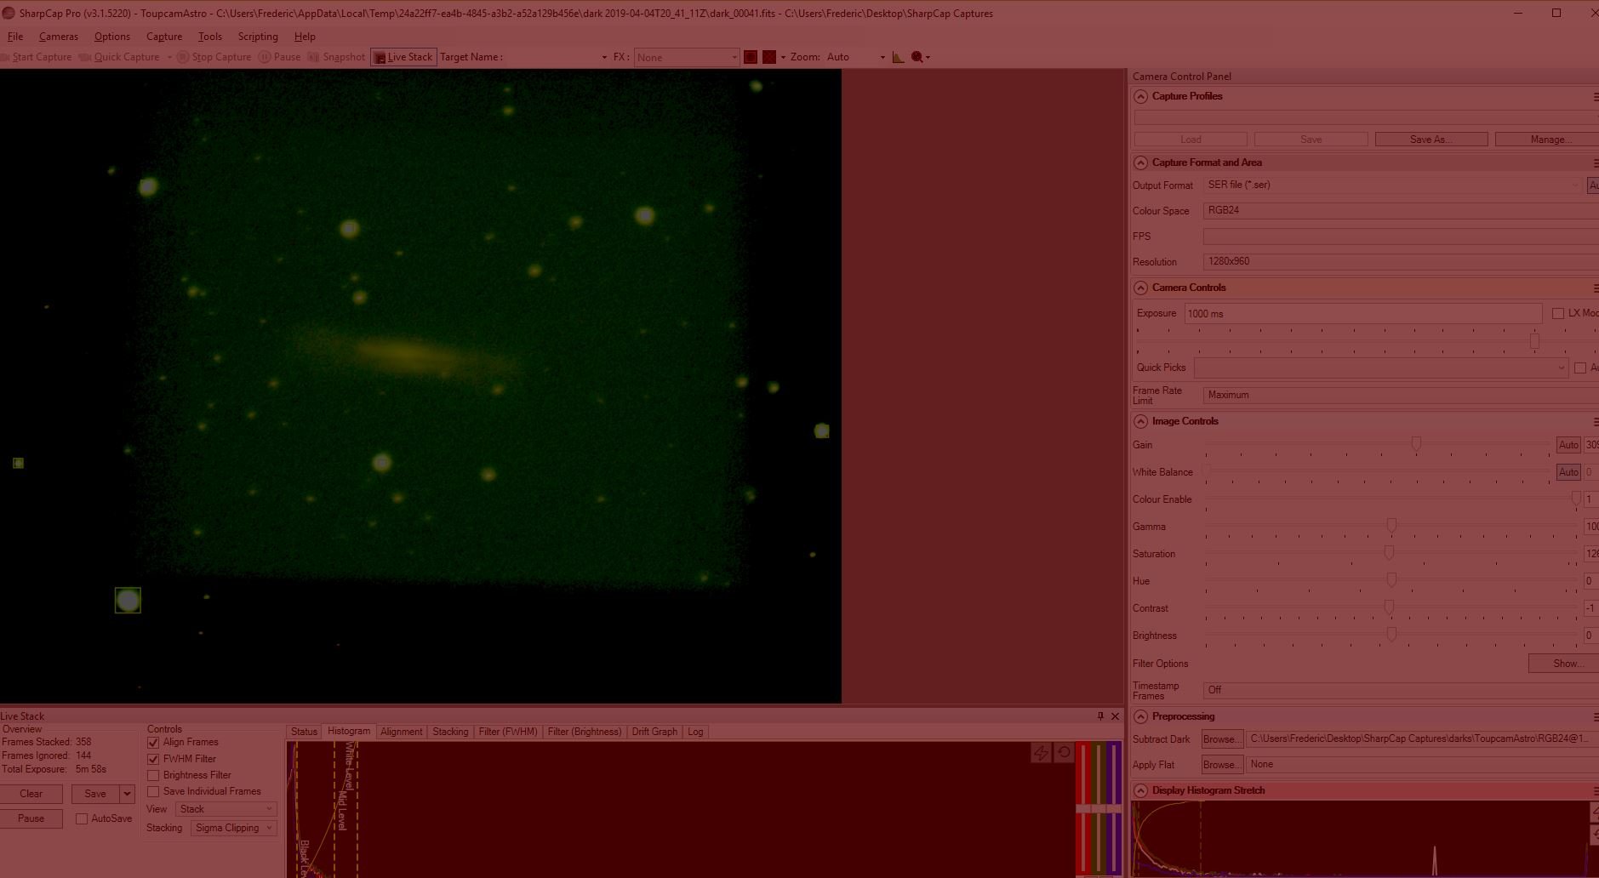Take a Snapshot from the toolbar

pos(336,57)
